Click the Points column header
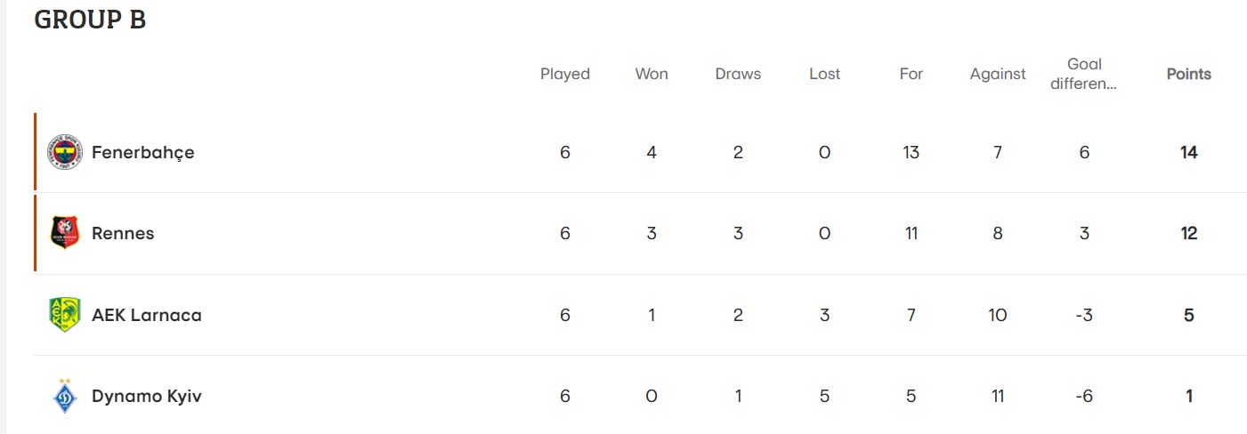This screenshot has width=1247, height=434. 1188,75
